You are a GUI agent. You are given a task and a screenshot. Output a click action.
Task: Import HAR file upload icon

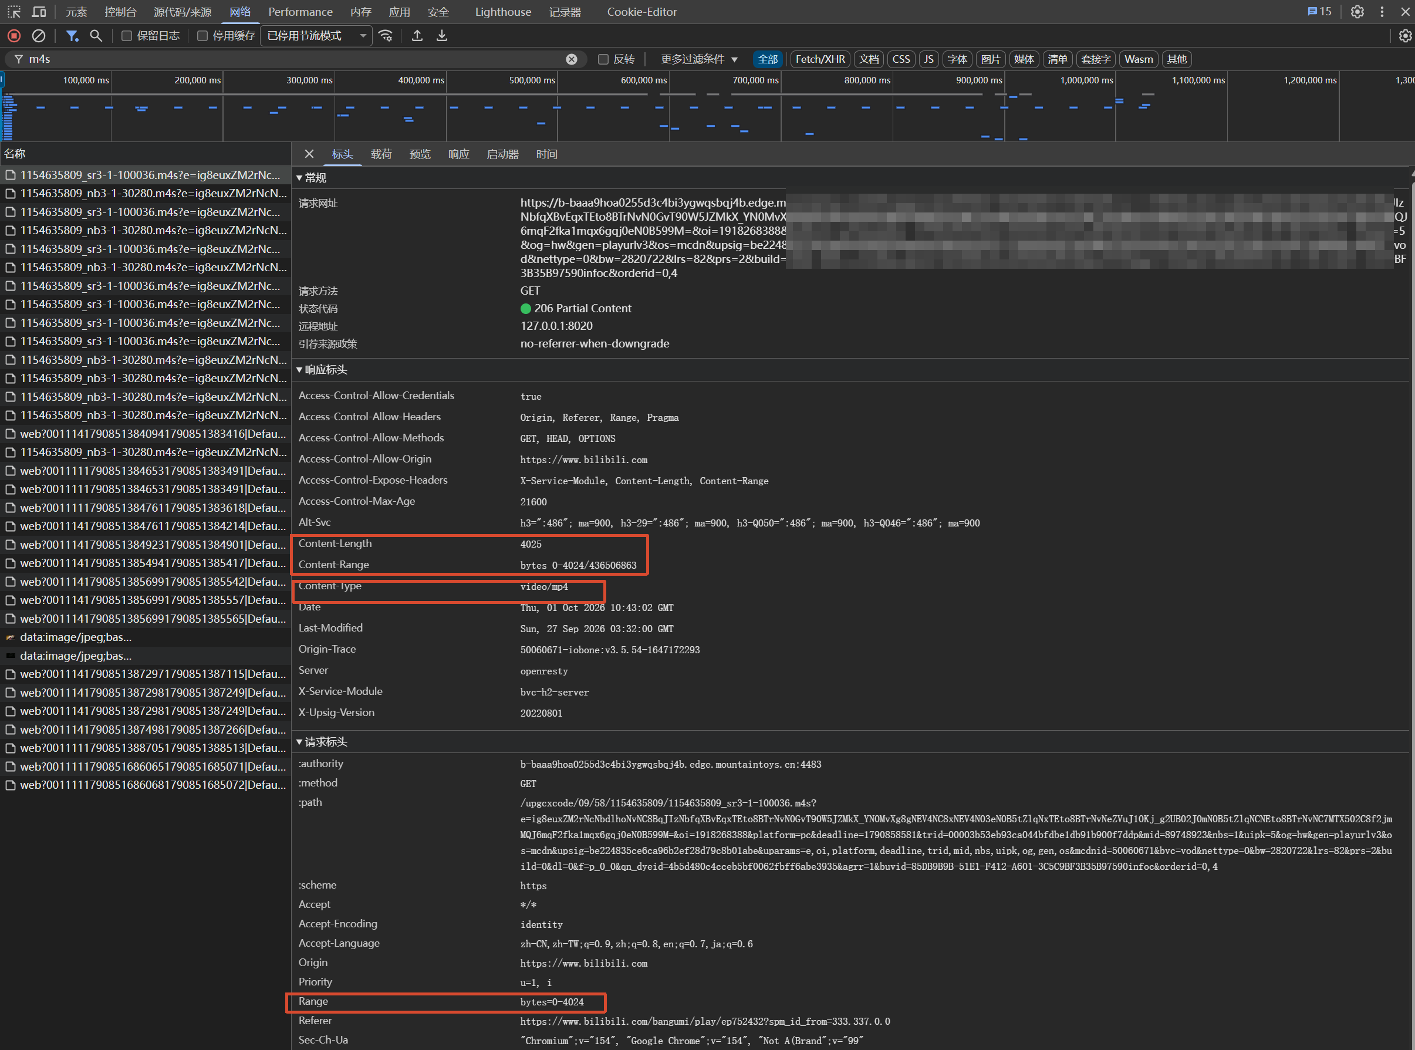417,36
